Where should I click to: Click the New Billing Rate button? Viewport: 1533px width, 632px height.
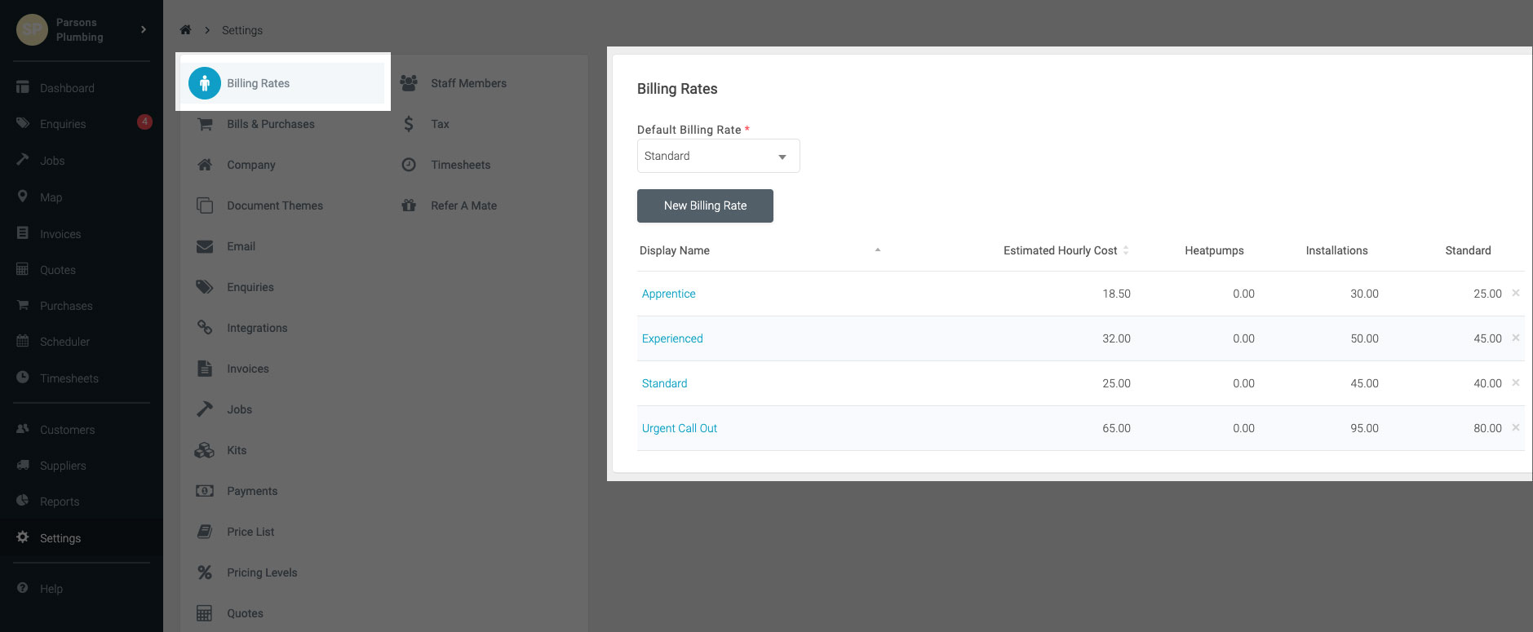click(705, 206)
